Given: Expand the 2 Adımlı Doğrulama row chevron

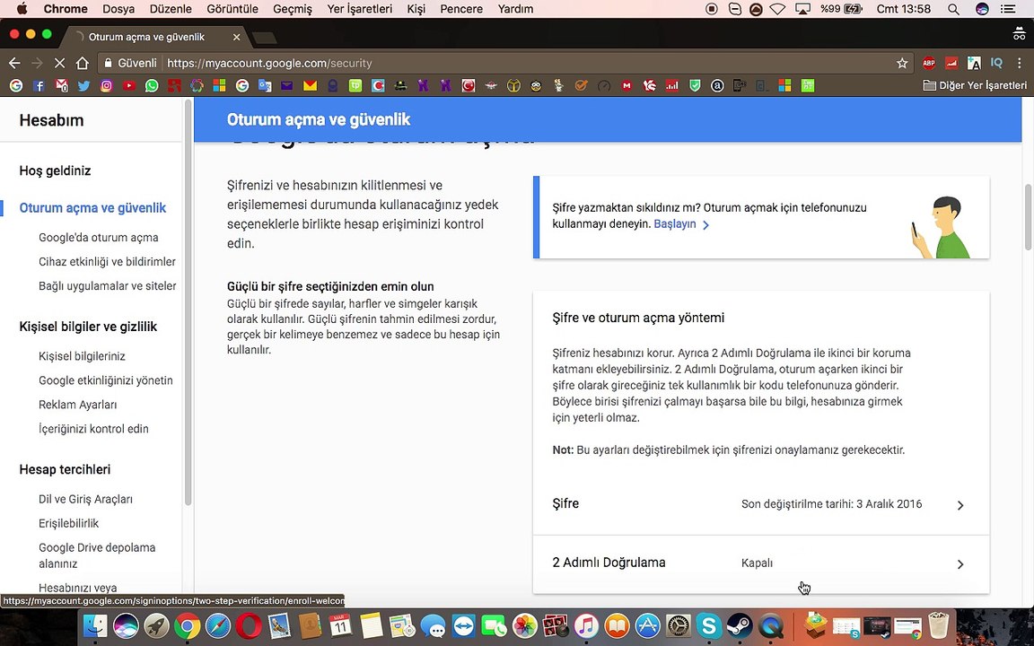Looking at the screenshot, I should (x=960, y=564).
